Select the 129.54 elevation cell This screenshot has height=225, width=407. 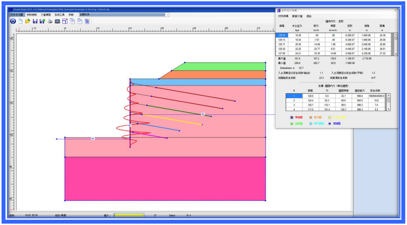pyautogui.click(x=282, y=35)
